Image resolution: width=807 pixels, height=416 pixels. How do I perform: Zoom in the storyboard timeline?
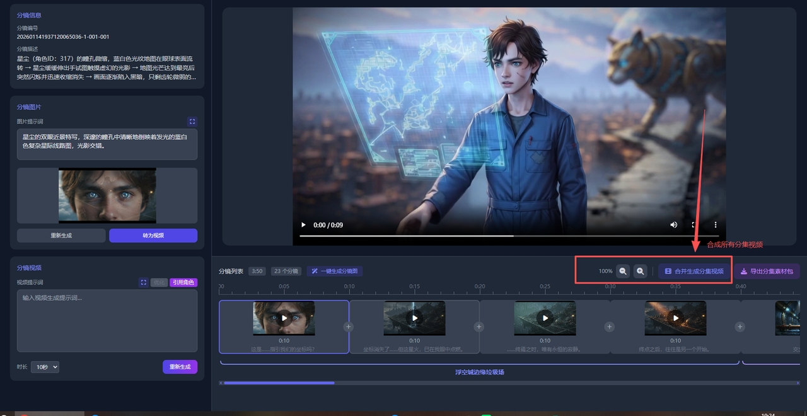click(640, 271)
